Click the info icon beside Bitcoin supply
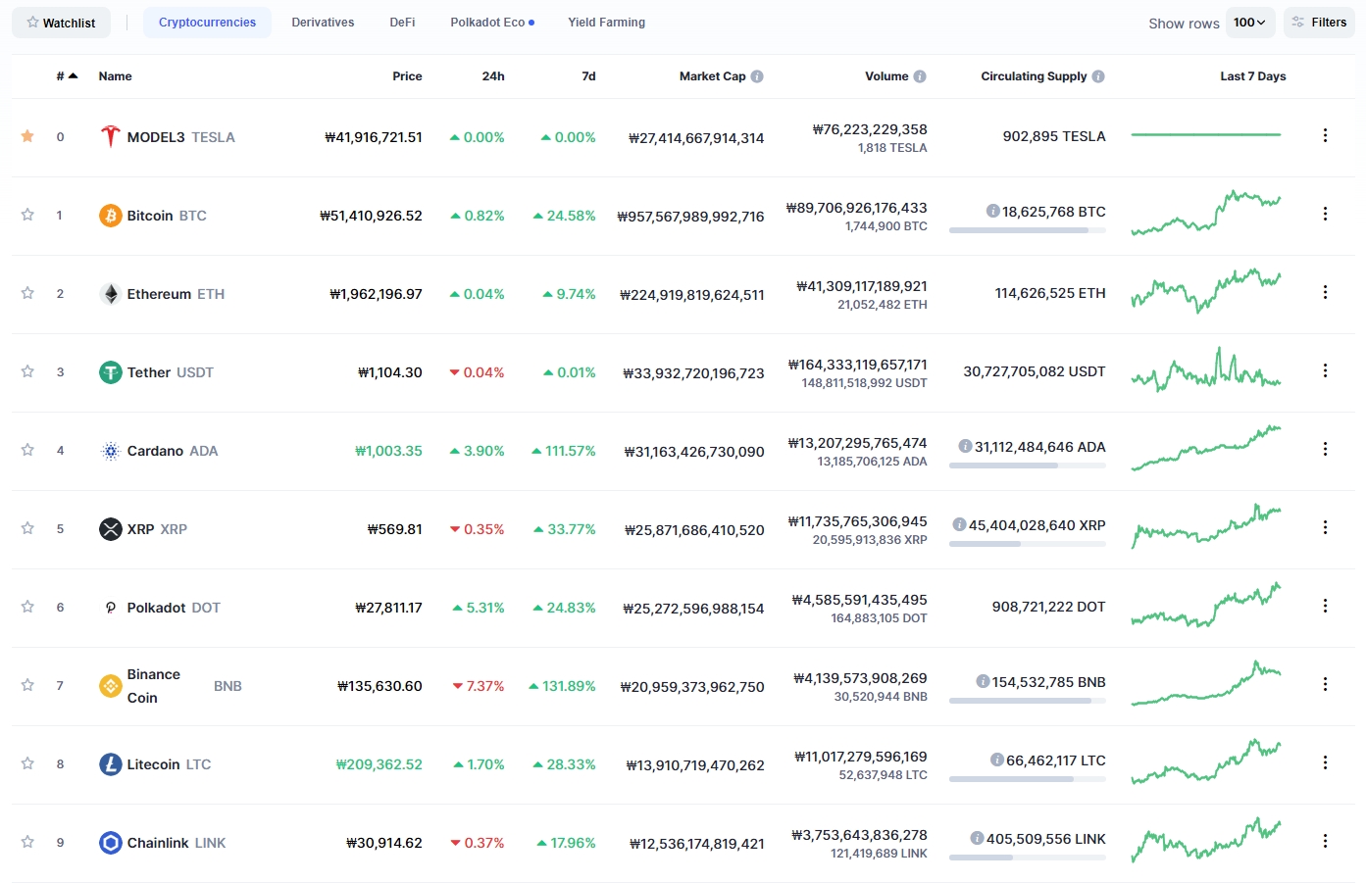Image resolution: width=1366 pixels, height=883 pixels. [992, 211]
